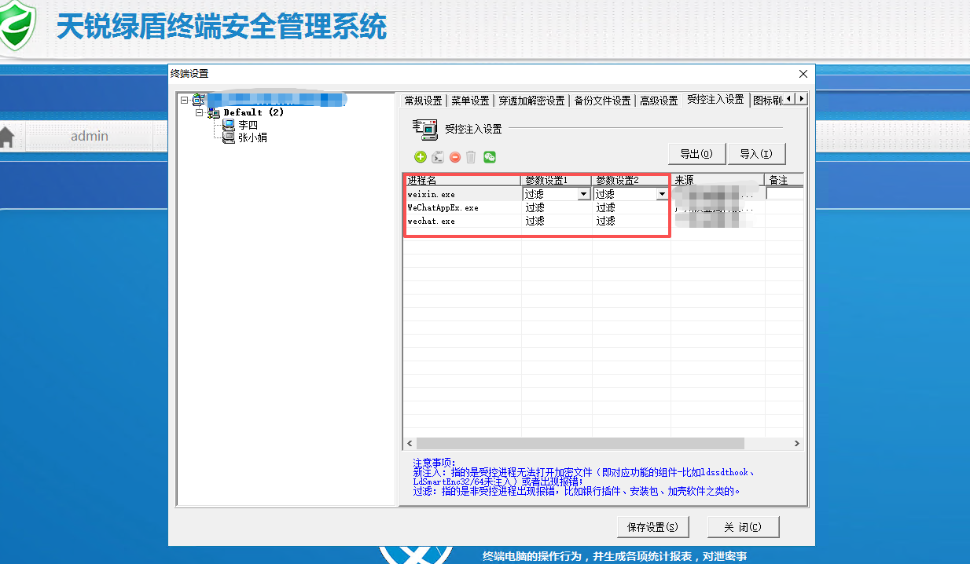
Task: Click the 受控注入设置 section computer icon
Action: (424, 129)
